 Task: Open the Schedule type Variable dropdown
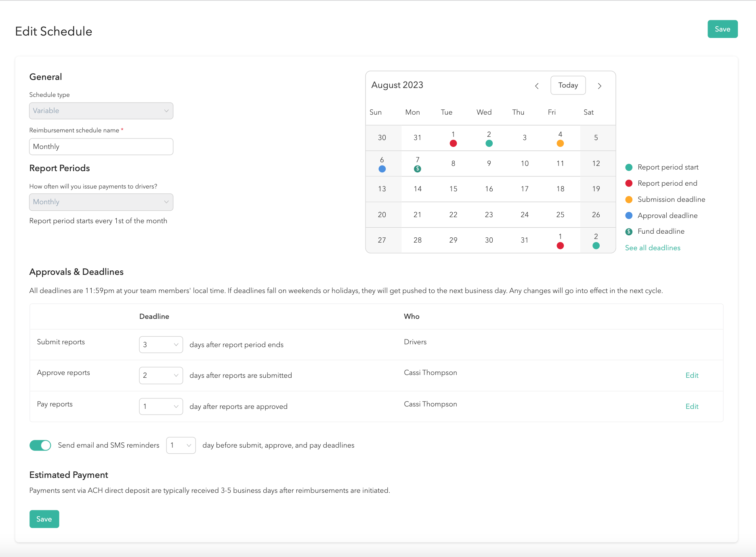[101, 111]
